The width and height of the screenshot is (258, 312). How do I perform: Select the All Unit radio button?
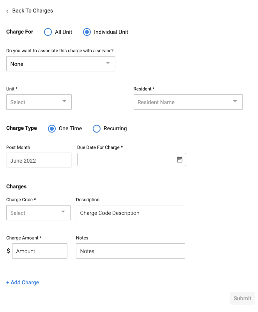click(x=48, y=32)
